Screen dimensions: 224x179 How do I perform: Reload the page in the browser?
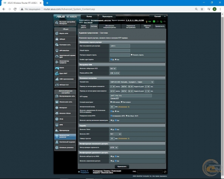(15, 9)
